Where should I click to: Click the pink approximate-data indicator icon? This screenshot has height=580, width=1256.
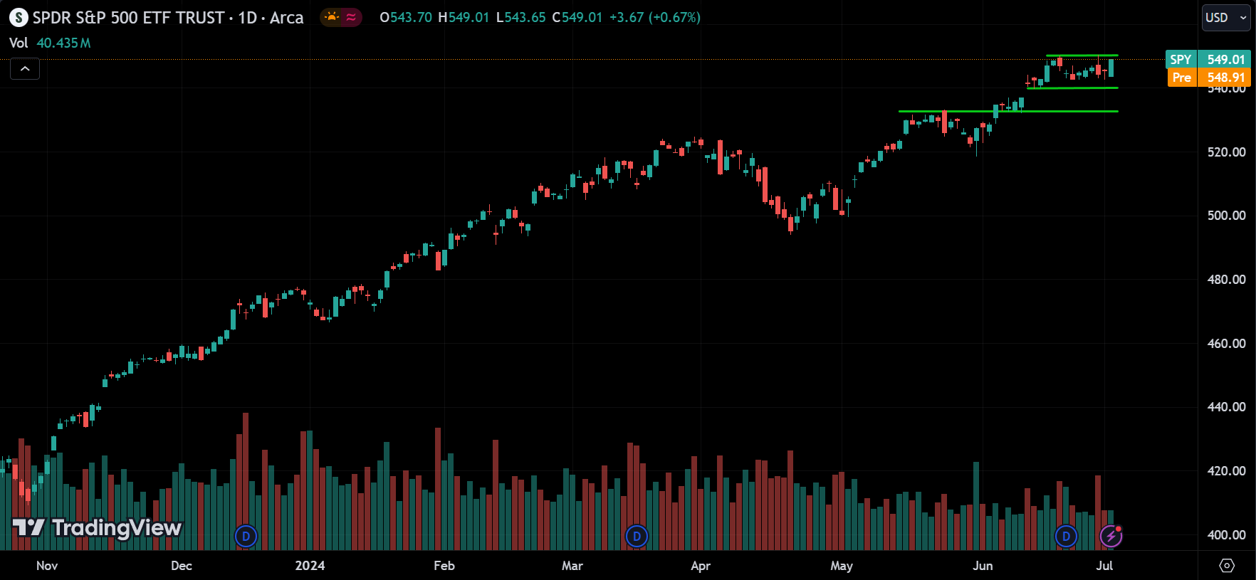pyautogui.click(x=351, y=17)
